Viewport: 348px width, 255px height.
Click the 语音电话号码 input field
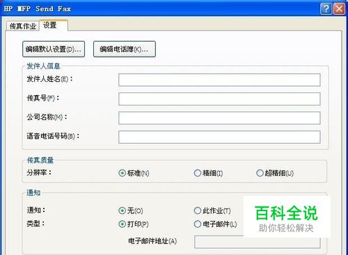point(219,137)
